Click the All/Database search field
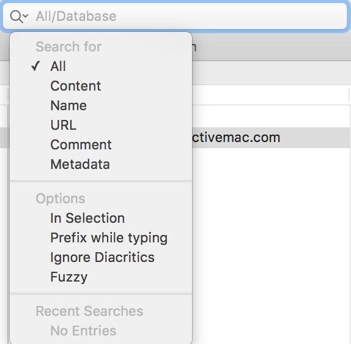Image resolution: width=351 pixels, height=344 pixels. (x=175, y=16)
